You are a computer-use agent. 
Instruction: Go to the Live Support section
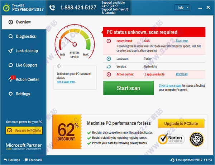point(24,65)
